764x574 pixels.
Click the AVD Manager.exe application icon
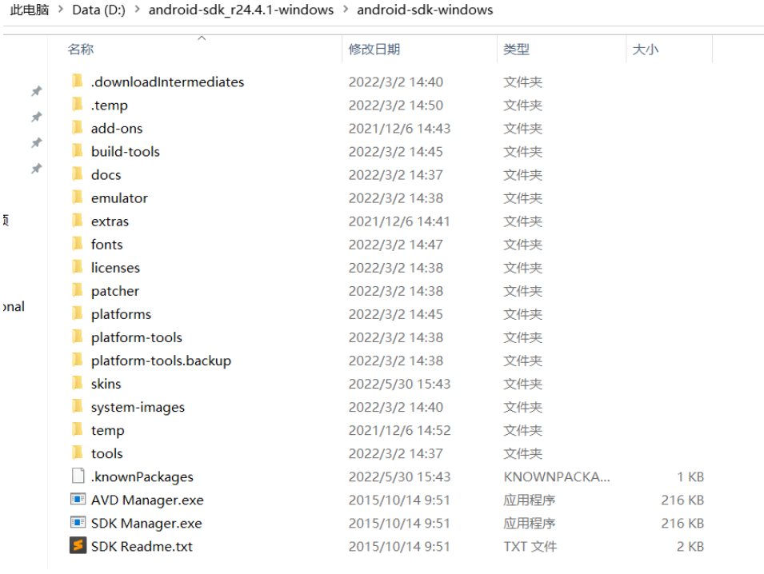coord(78,500)
